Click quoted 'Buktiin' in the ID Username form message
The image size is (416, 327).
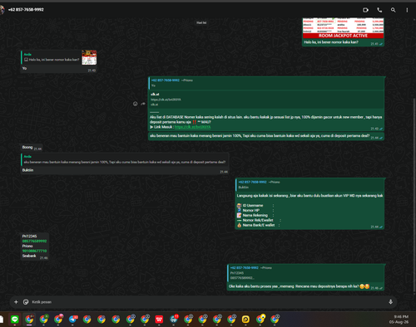pyautogui.click(x=310, y=184)
